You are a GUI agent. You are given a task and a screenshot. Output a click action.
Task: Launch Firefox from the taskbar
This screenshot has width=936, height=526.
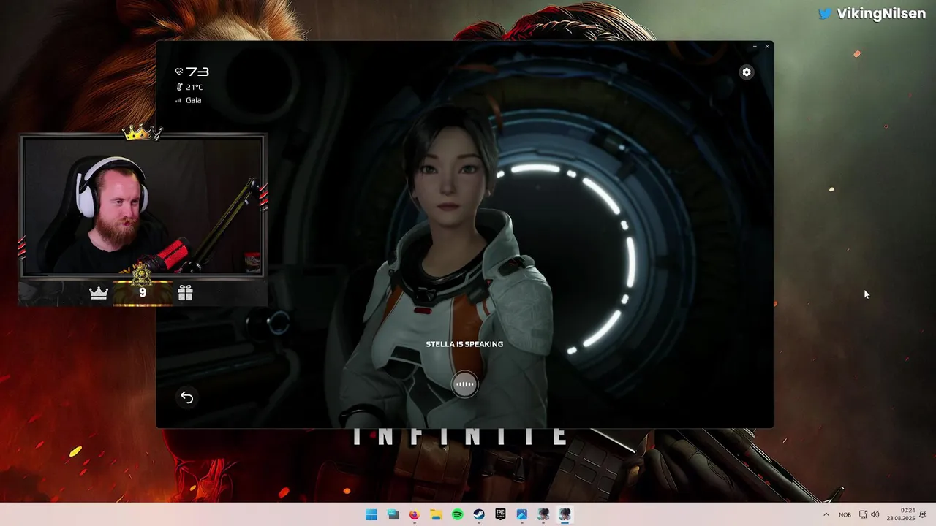click(414, 515)
